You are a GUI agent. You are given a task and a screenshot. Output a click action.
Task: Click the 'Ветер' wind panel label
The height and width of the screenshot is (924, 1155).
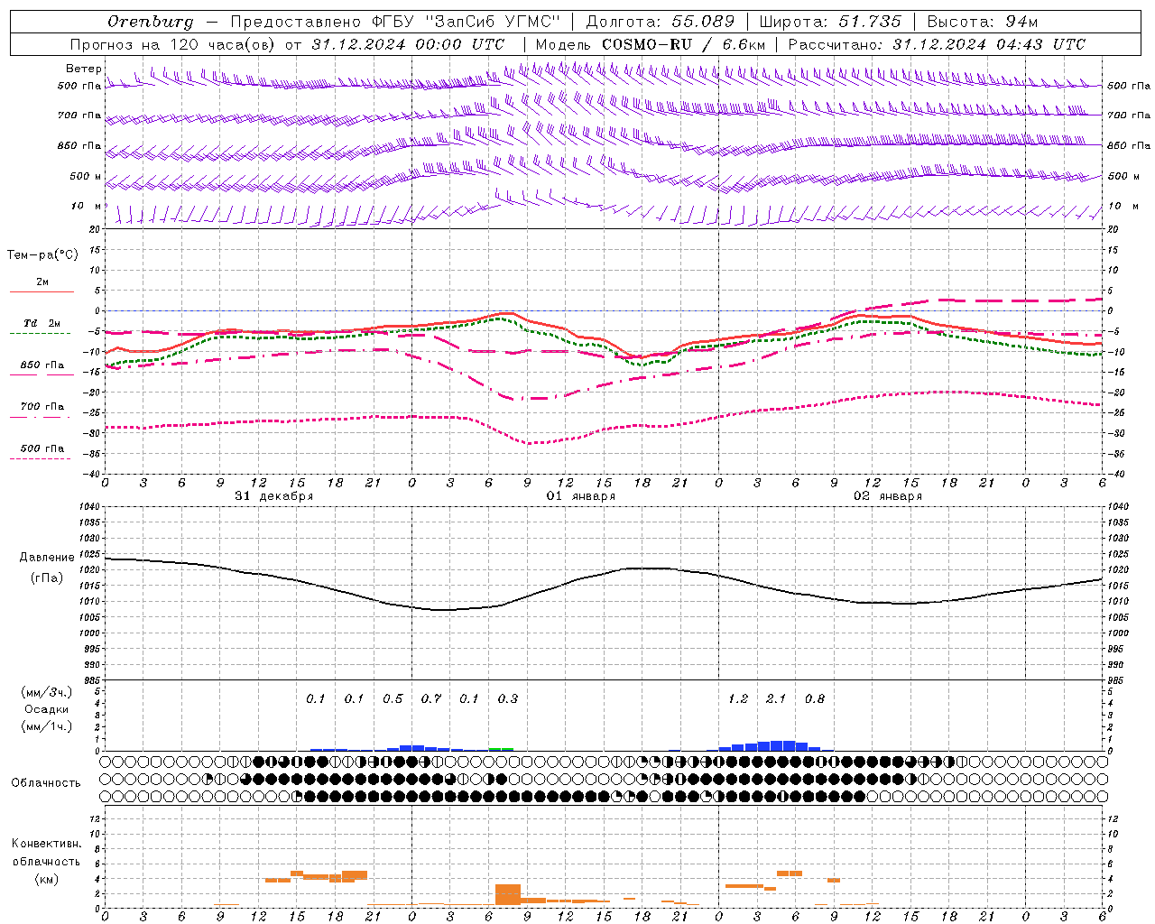pos(84,69)
